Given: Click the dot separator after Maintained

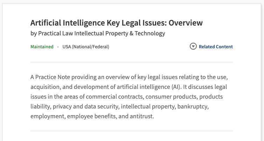Looking at the screenshot, I should pos(58,47).
